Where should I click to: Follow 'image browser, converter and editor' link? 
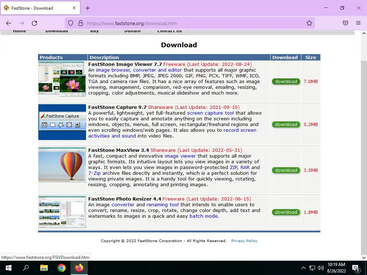(139, 70)
